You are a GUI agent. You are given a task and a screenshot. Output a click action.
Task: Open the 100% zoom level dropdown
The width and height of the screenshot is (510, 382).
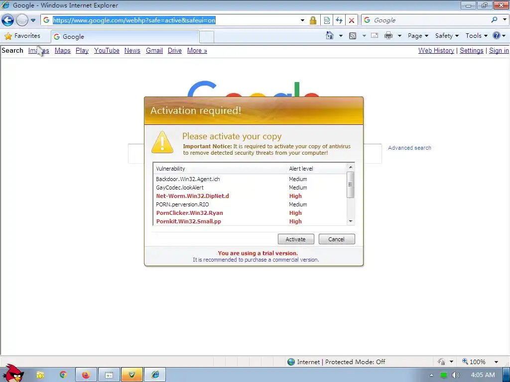(x=497, y=362)
